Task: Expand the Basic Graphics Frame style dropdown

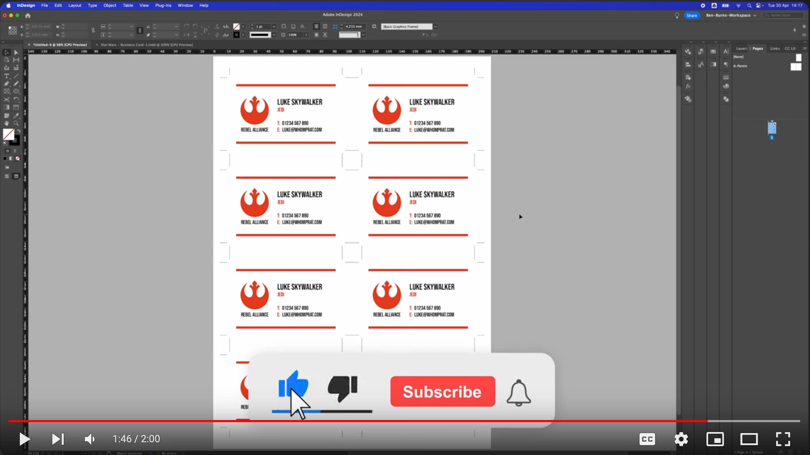Action: [435, 26]
